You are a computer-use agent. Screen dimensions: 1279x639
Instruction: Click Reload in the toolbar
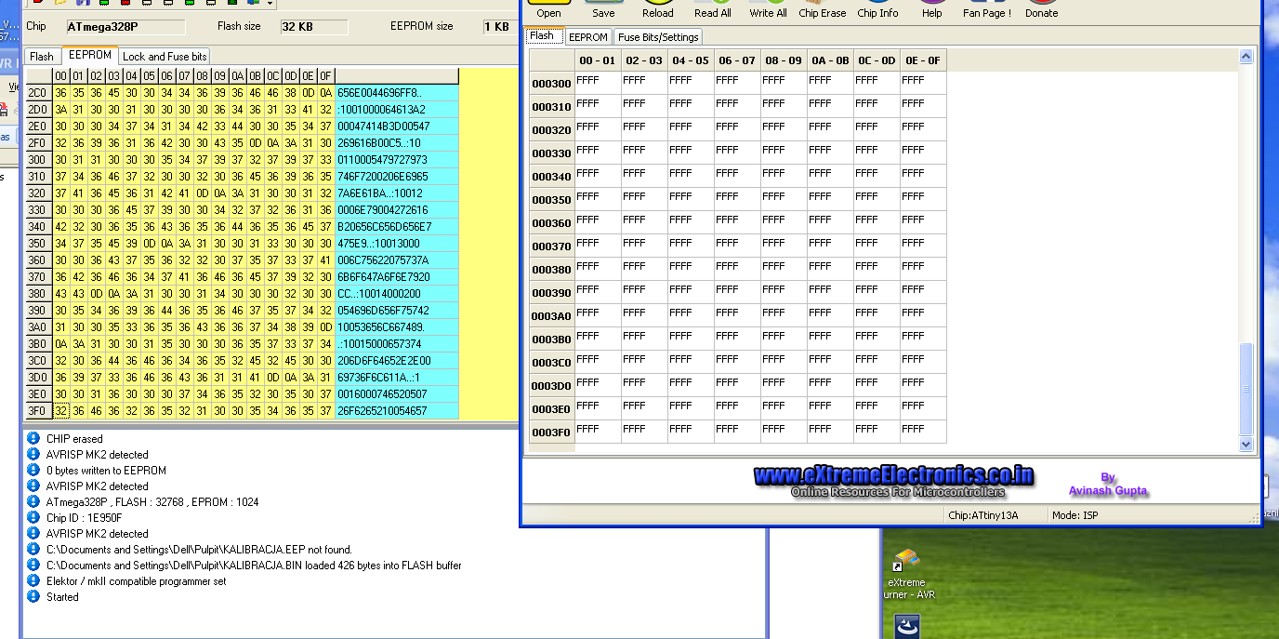pyautogui.click(x=657, y=8)
